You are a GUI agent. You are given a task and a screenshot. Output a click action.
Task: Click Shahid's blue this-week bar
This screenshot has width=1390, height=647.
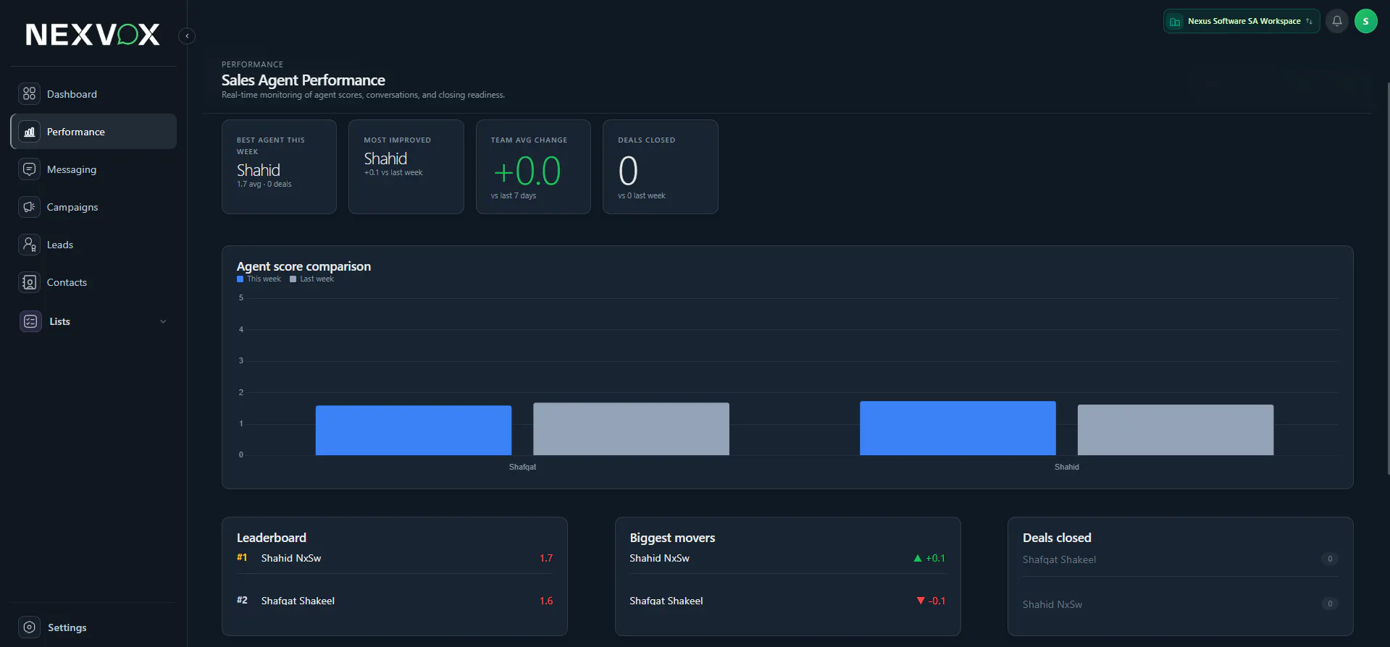pyautogui.click(x=958, y=428)
